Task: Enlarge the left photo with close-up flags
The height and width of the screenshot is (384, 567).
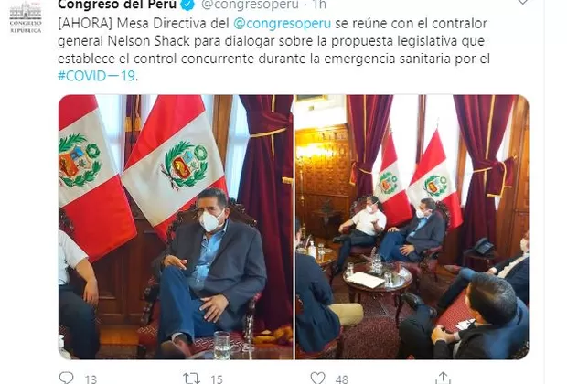Action: click(x=176, y=227)
